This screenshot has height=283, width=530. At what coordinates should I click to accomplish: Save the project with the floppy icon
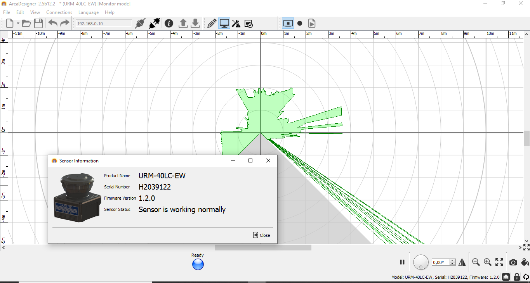(x=38, y=23)
